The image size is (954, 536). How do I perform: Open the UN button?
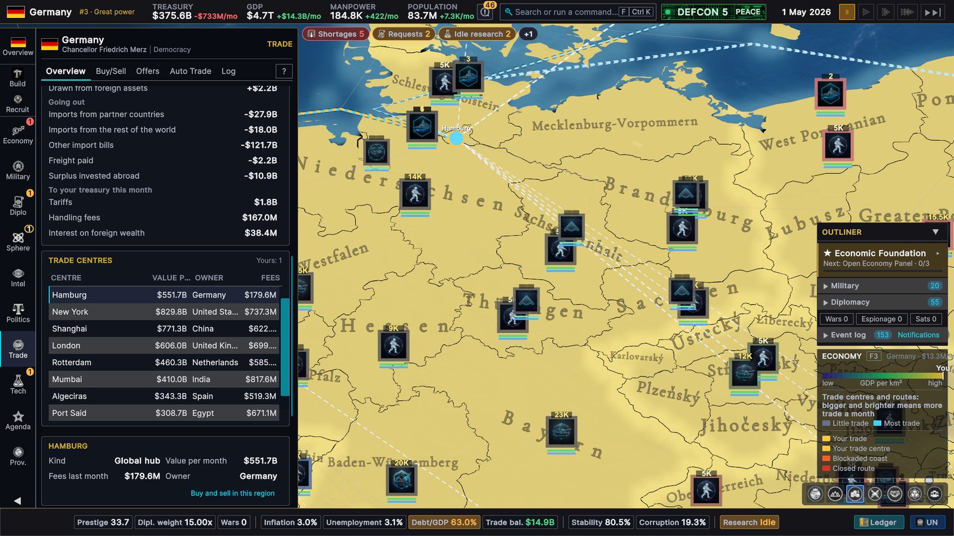click(x=927, y=522)
